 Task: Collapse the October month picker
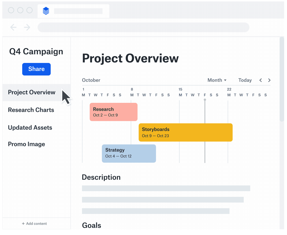217,80
